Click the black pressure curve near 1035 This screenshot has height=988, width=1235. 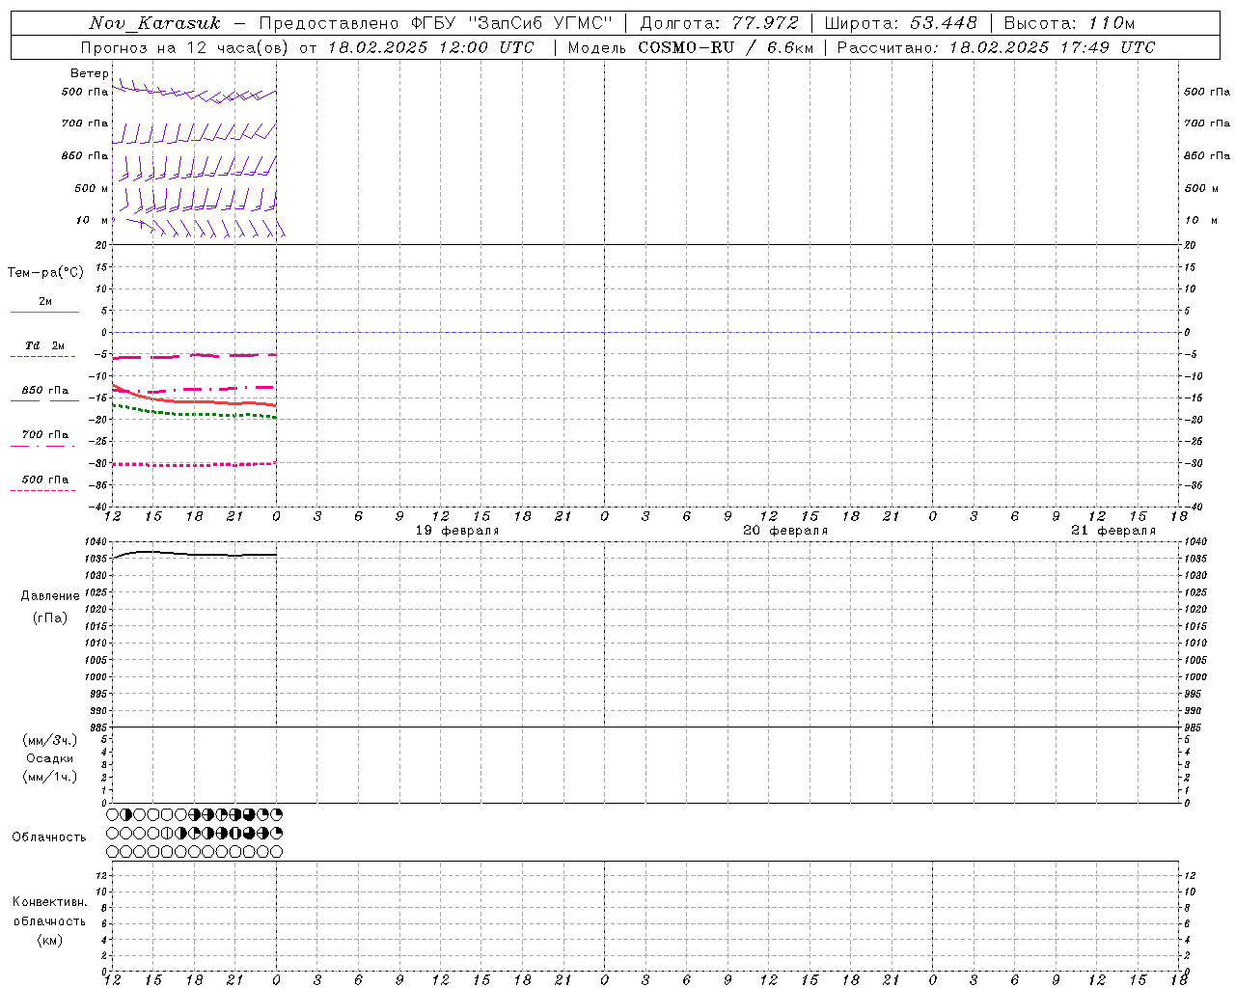click(x=193, y=554)
